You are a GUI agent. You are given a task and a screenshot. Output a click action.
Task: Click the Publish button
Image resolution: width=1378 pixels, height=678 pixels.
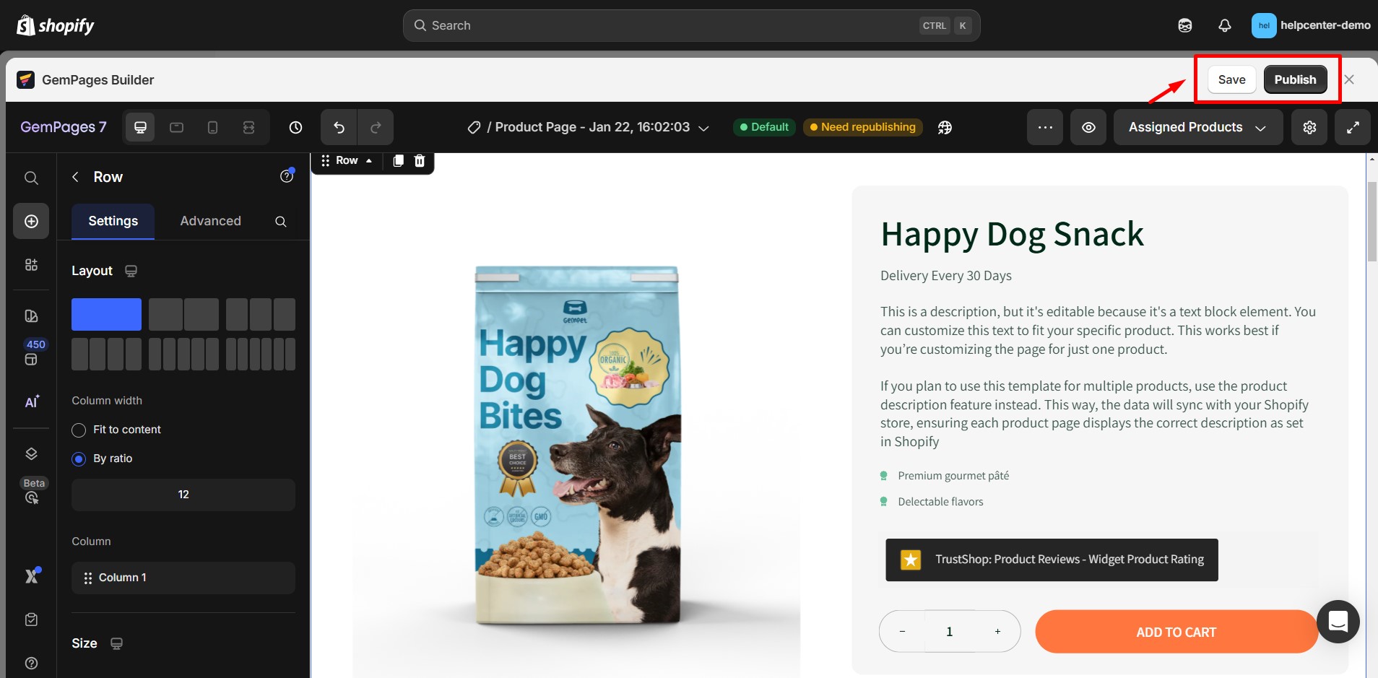click(x=1295, y=79)
